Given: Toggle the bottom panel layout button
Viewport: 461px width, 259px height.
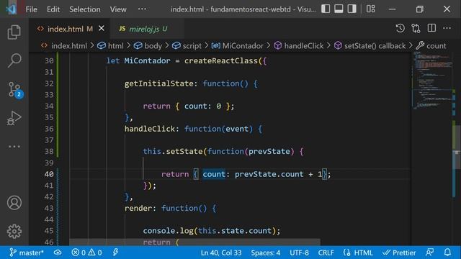Looking at the screenshot, I should 339,9.
